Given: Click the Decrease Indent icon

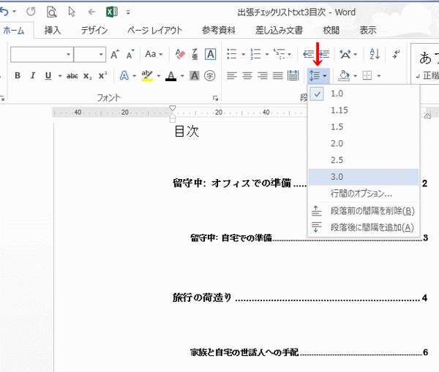Looking at the screenshot, I should point(308,54).
